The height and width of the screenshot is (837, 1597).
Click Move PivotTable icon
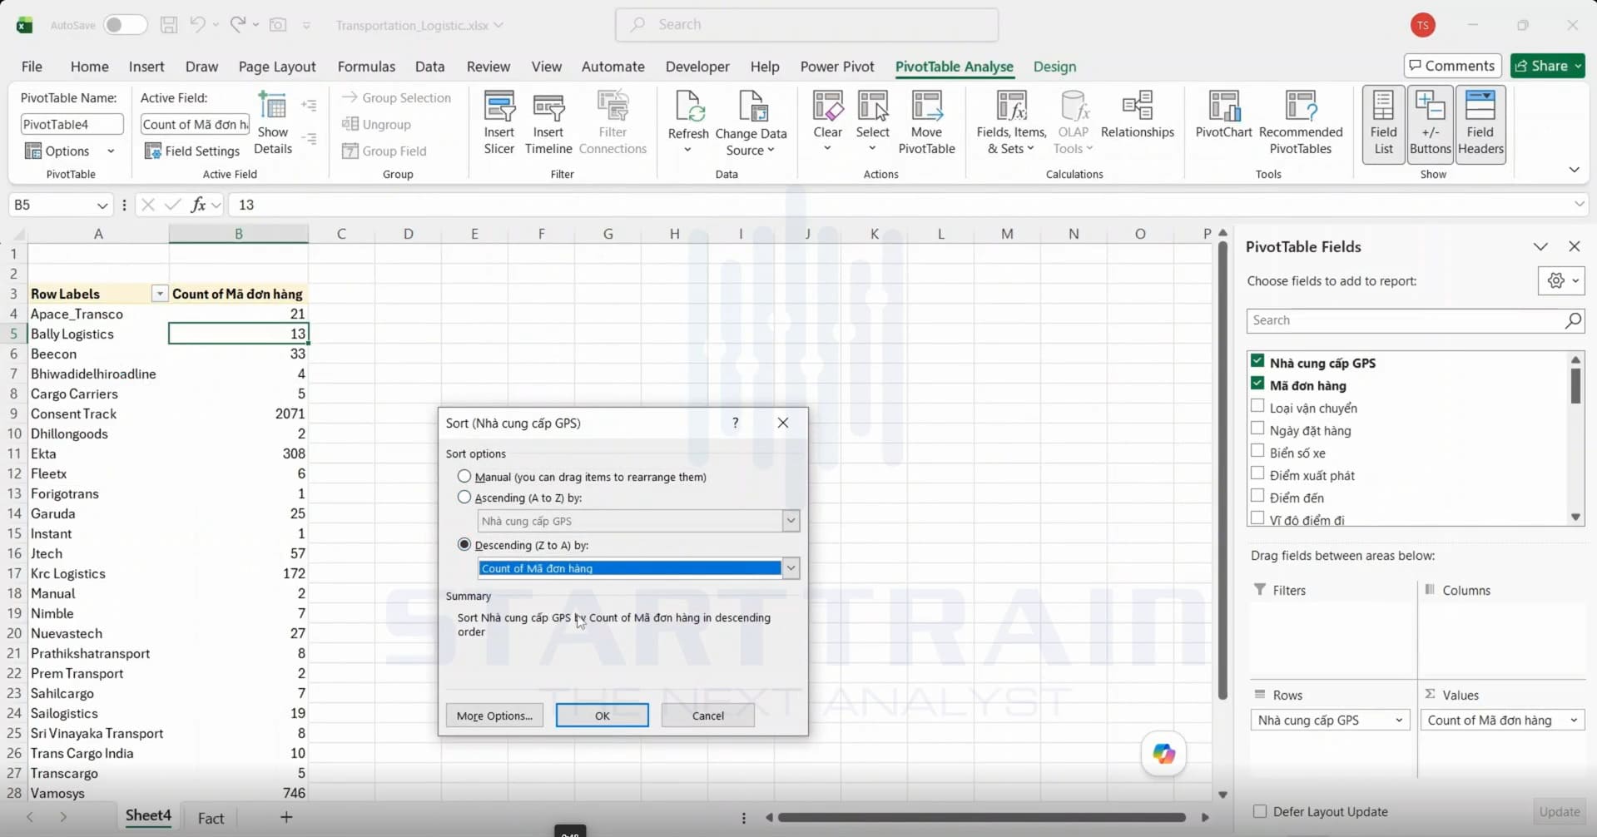[926, 106]
